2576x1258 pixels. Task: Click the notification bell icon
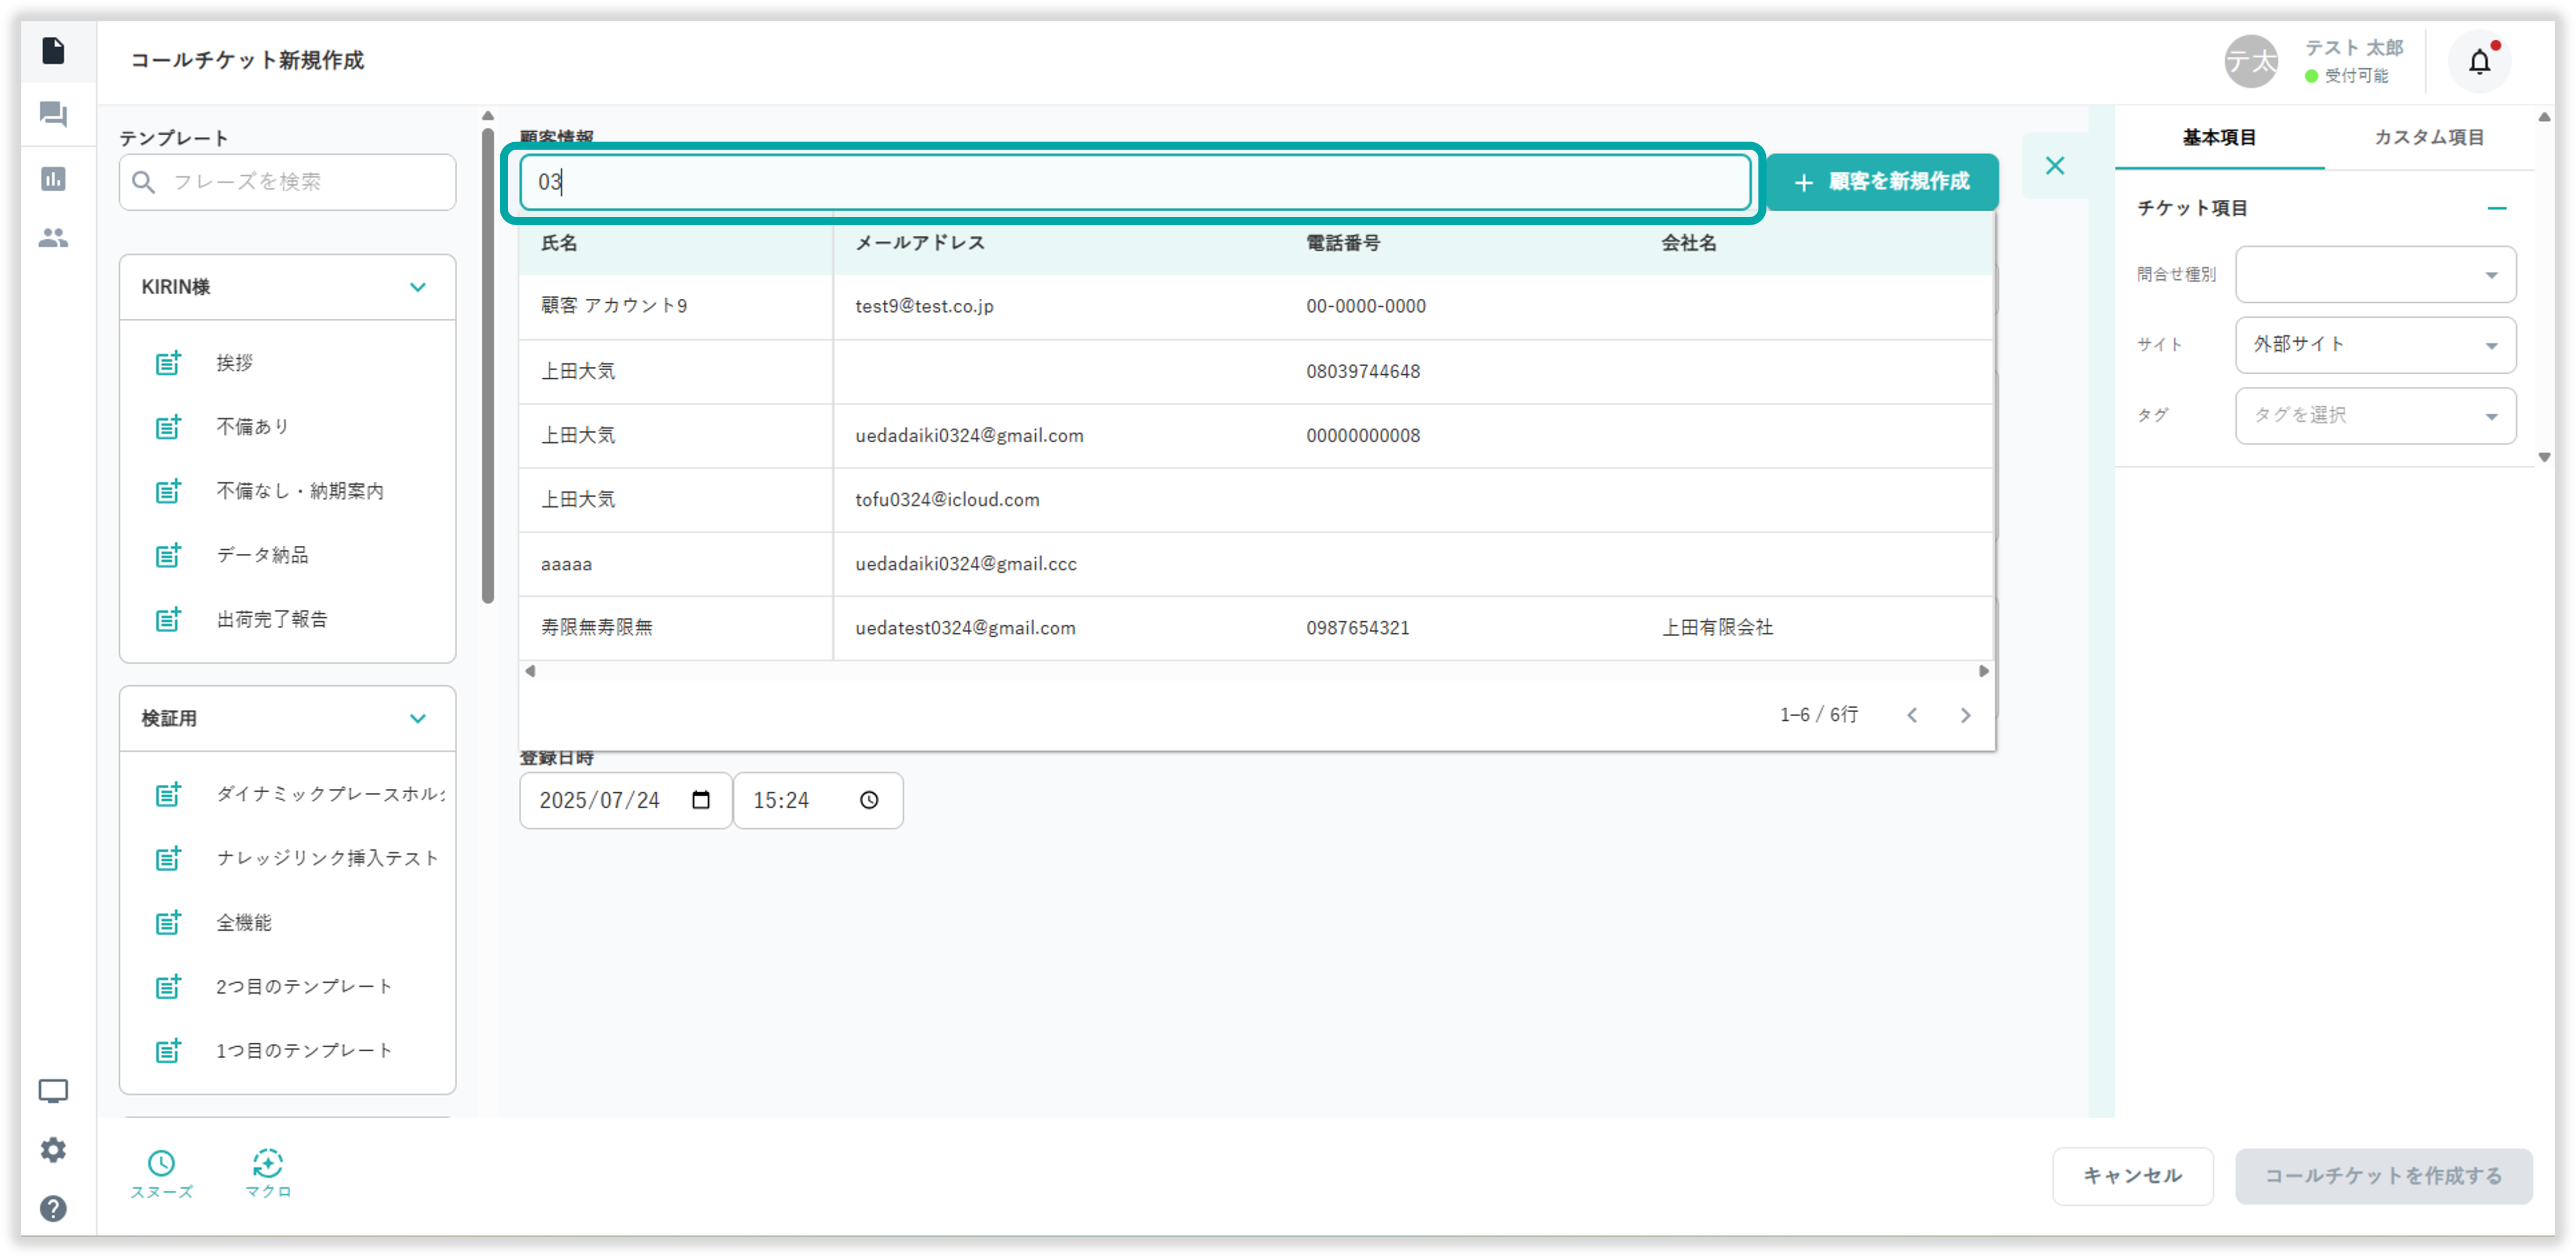pos(2479,62)
